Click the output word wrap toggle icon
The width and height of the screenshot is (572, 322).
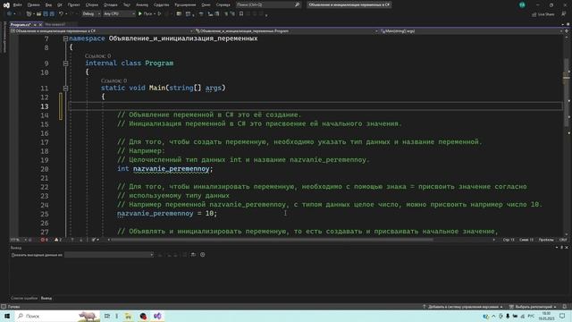point(193,255)
